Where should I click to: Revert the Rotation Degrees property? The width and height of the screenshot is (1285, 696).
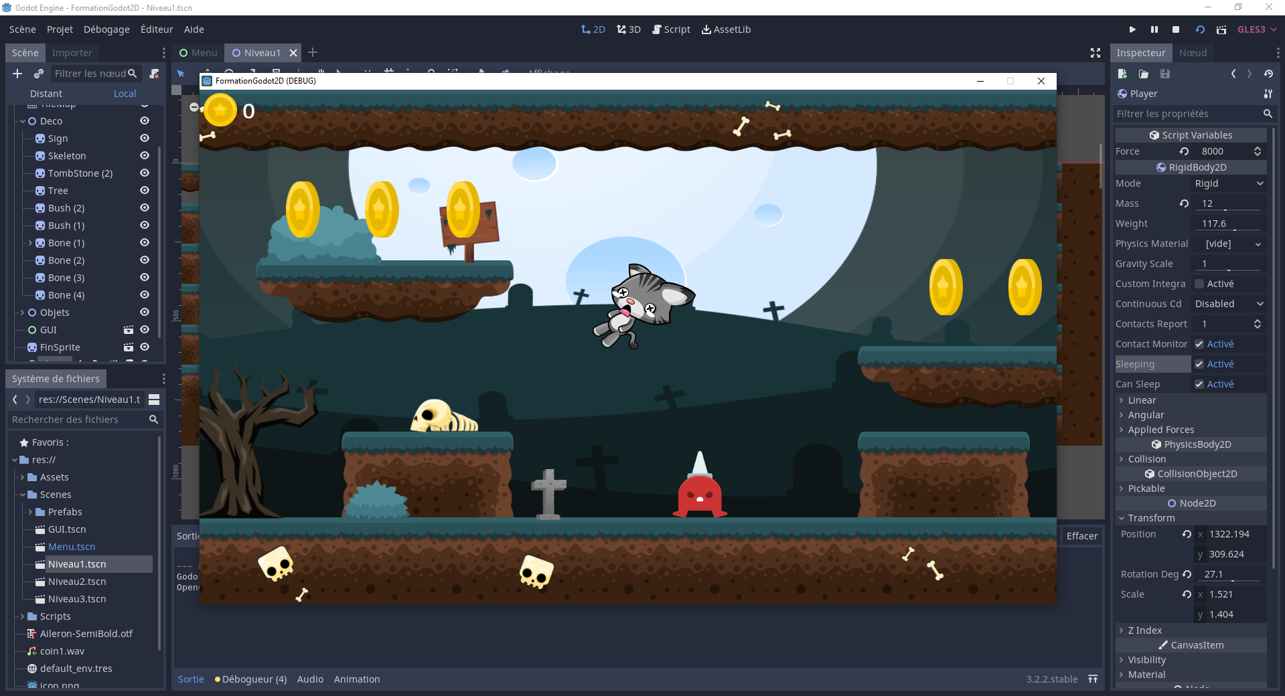pyautogui.click(x=1187, y=574)
